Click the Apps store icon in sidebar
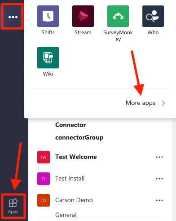The width and height of the screenshot is (176, 221). 13,206
